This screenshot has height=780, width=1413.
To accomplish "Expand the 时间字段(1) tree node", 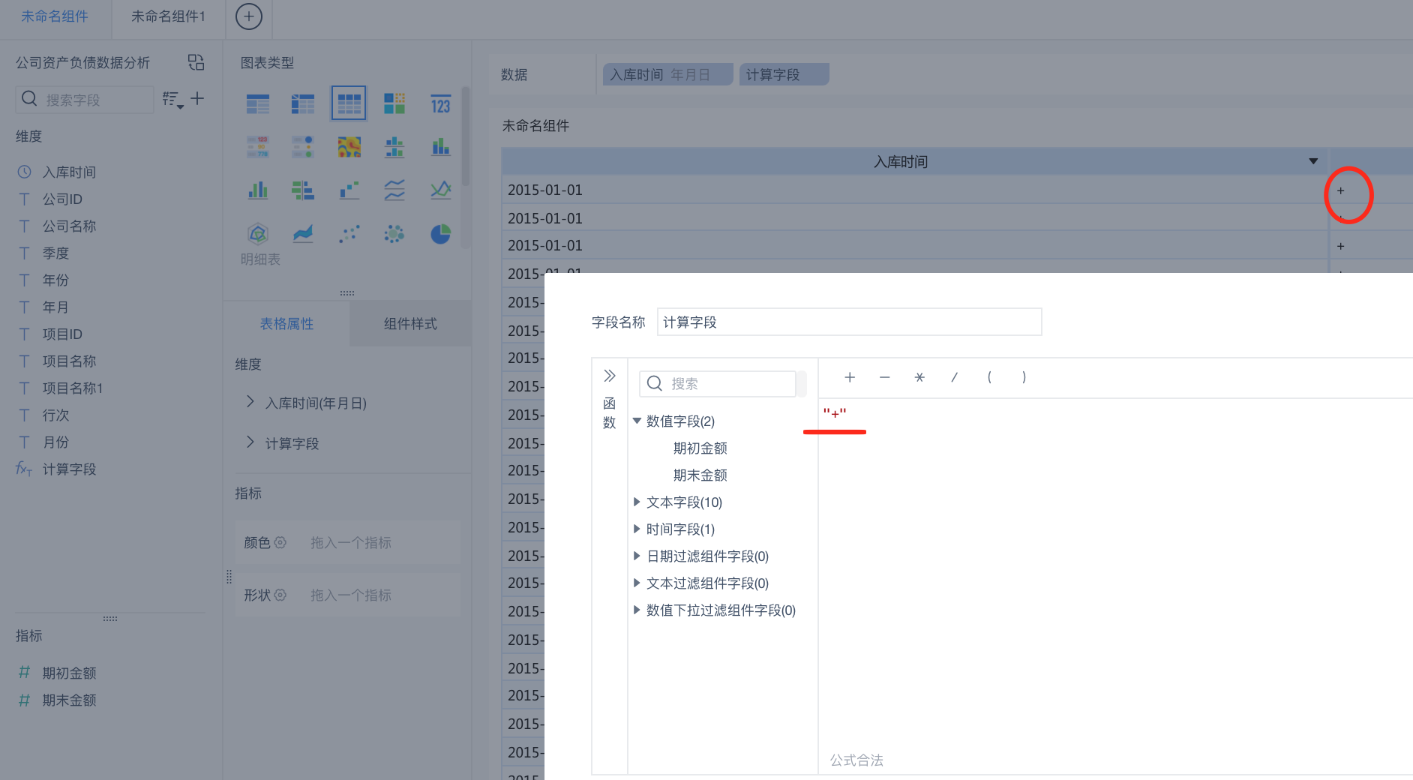I will coord(637,529).
